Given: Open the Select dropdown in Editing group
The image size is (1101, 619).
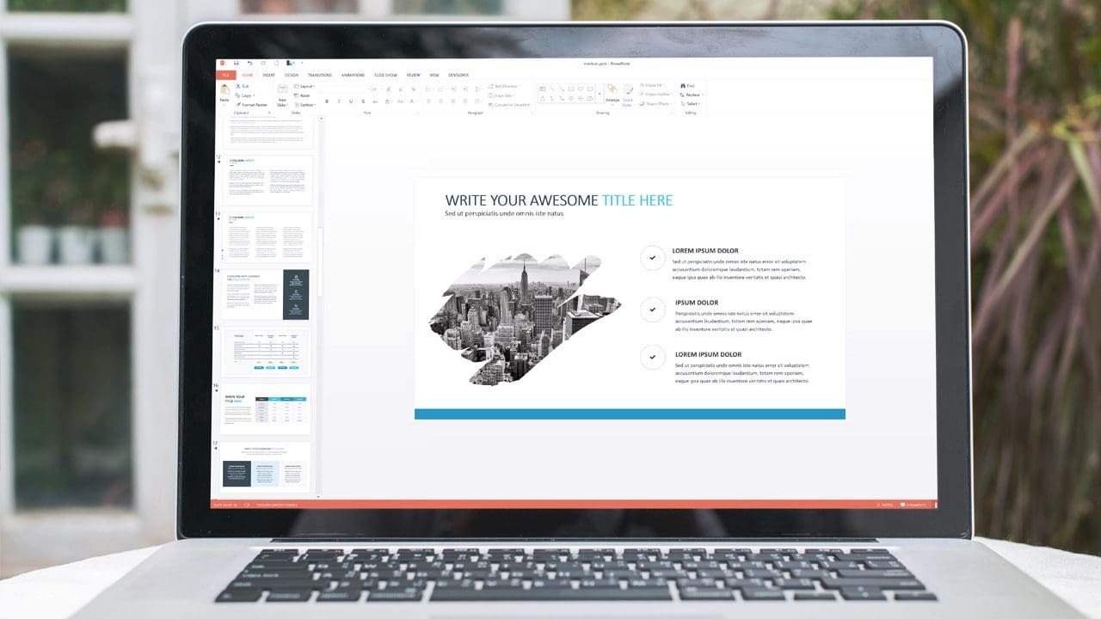Looking at the screenshot, I should 692,103.
